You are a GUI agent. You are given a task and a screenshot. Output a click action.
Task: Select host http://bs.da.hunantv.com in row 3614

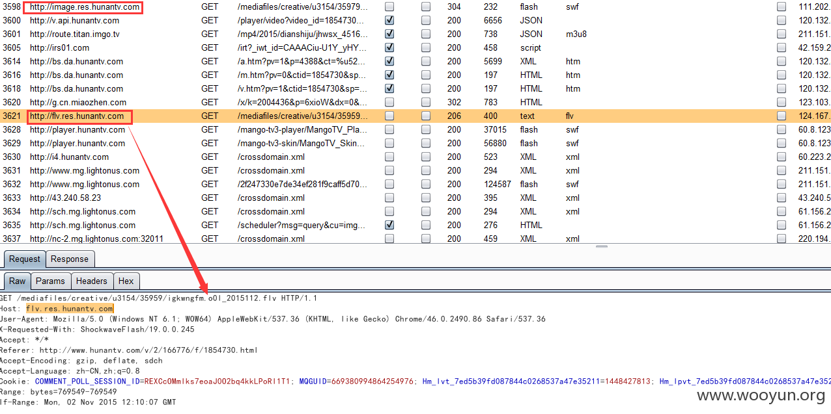(76, 62)
